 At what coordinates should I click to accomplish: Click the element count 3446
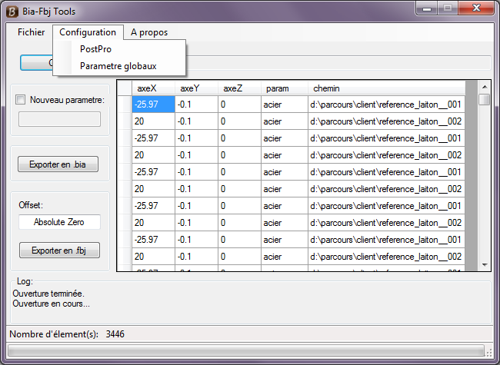pos(115,334)
